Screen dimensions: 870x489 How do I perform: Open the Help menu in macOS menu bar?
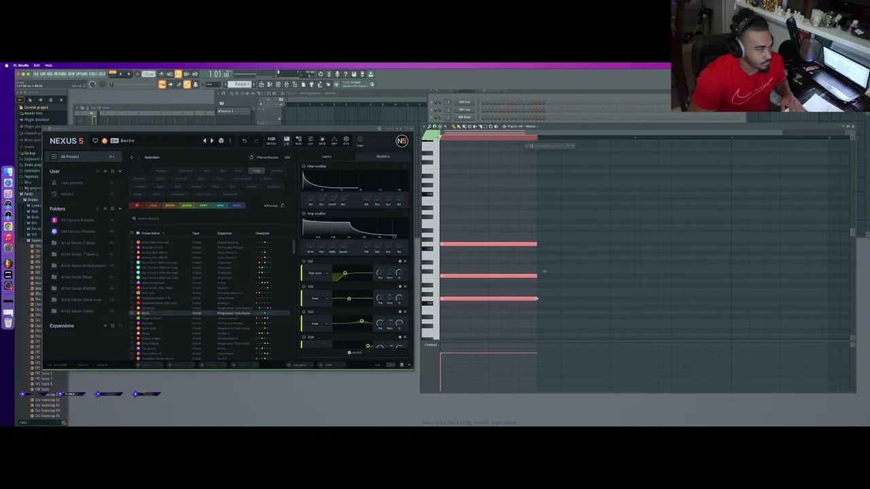(48, 65)
